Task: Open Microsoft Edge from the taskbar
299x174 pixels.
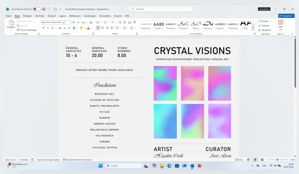Action: click(x=169, y=166)
